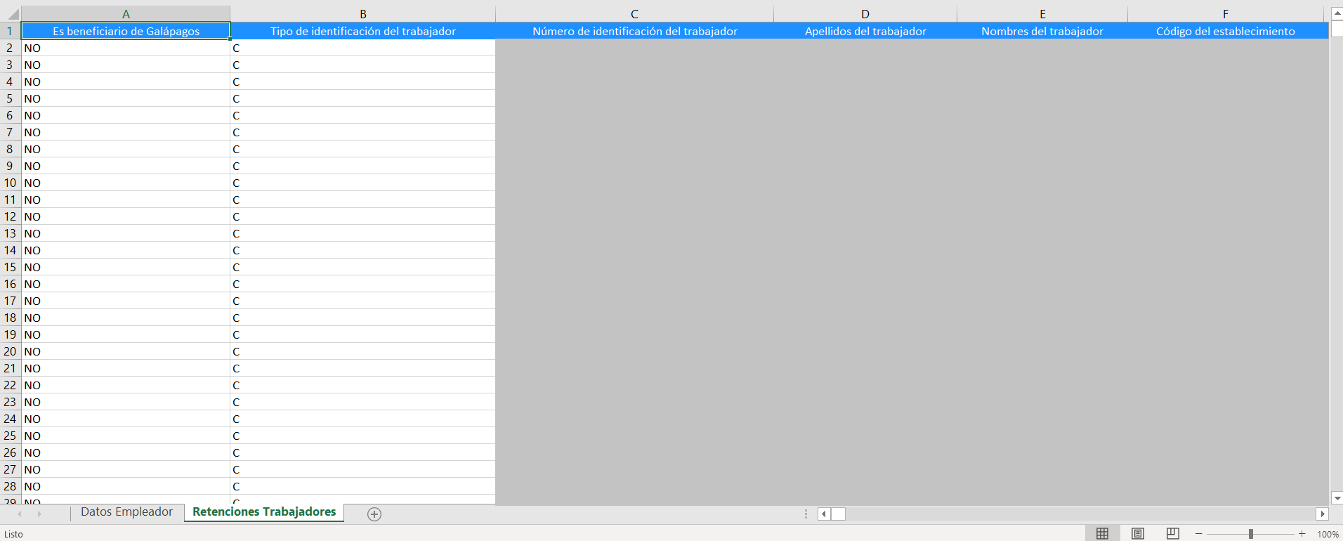1343x541 pixels.
Task: Select the NO cell in row 2
Action: point(126,48)
